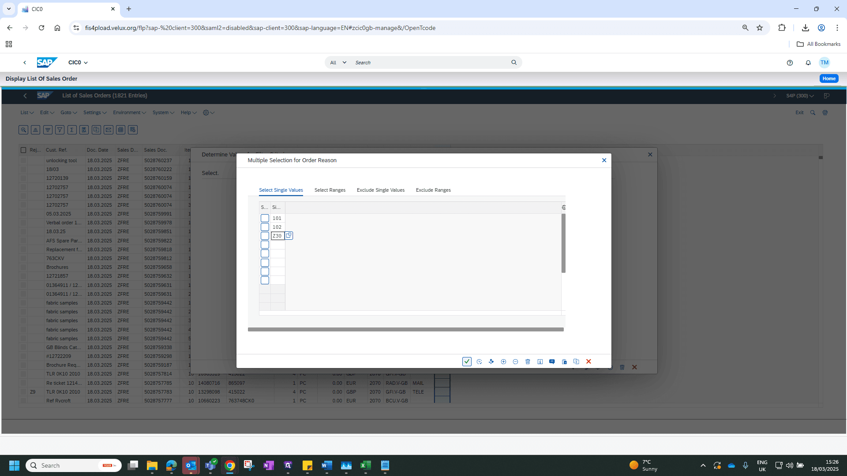Click the Exit button in list toolbar
This screenshot has height=476, width=847.
click(x=799, y=112)
